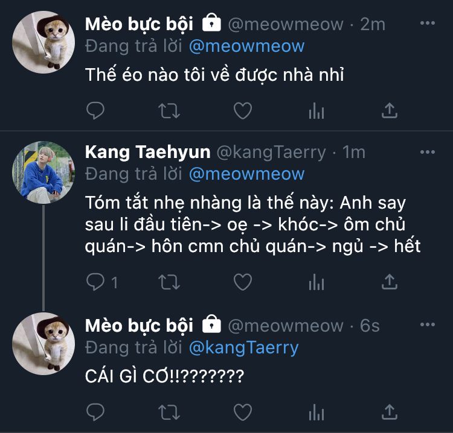Share the 'CÁI GÌ CƠ' tweet
Image resolution: width=453 pixels, height=433 pixels.
point(390,412)
